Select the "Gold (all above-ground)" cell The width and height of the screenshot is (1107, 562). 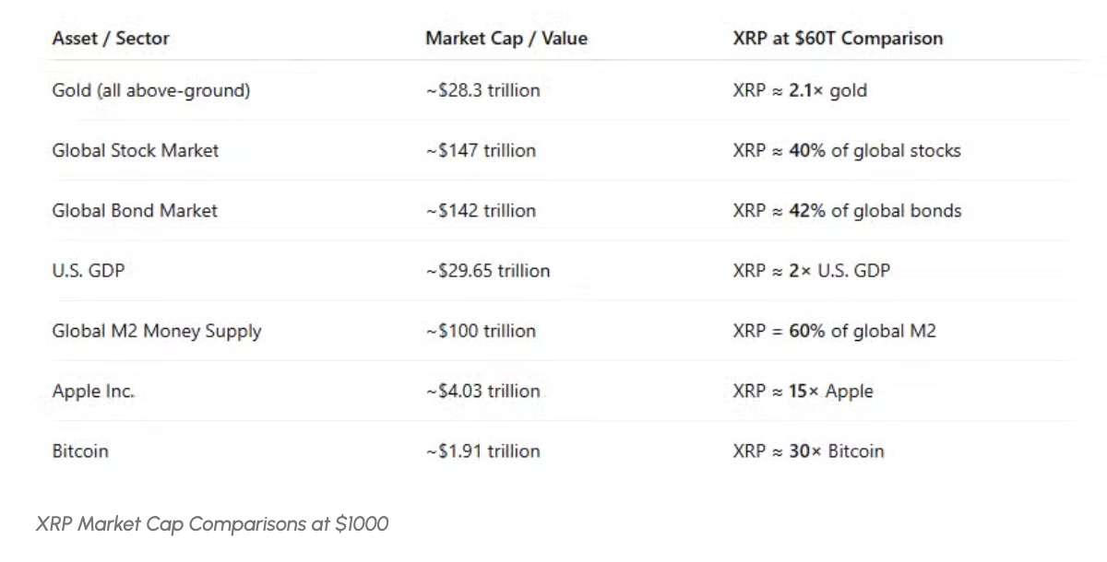(151, 90)
